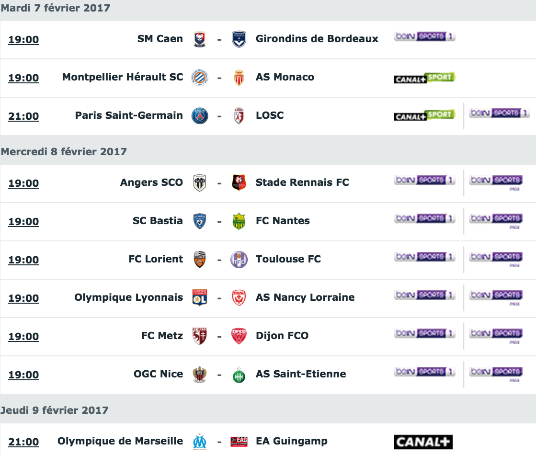Click the Canal+ logo for Marseille match

click(423, 442)
